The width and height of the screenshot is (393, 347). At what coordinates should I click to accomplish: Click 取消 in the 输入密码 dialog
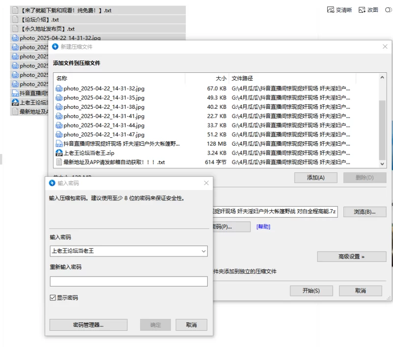click(192, 325)
